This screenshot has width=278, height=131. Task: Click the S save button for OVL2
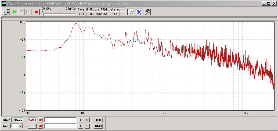tap(87, 126)
